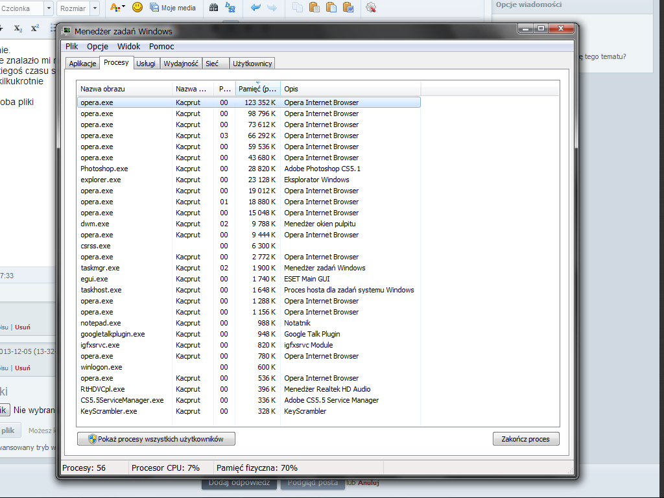This screenshot has height=498, width=664.
Task: Click the Task Manager title bar icon
Action: [67, 31]
